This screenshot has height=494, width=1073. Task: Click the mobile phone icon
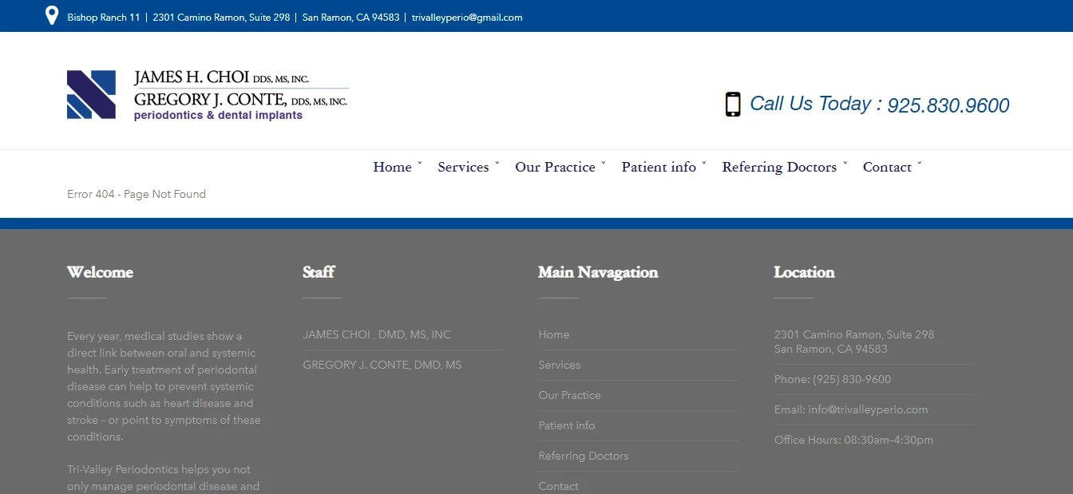click(x=732, y=105)
